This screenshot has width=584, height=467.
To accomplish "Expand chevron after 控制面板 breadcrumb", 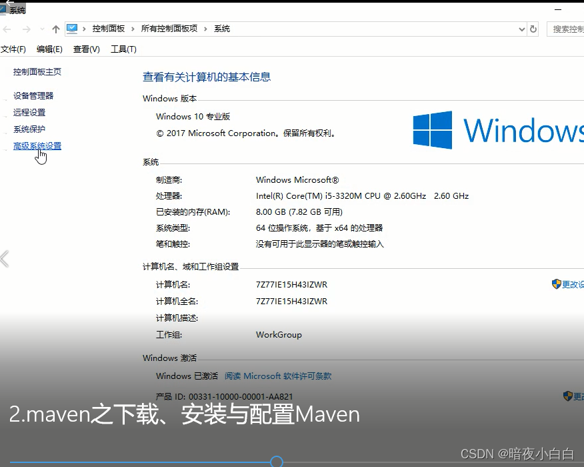I will point(133,29).
